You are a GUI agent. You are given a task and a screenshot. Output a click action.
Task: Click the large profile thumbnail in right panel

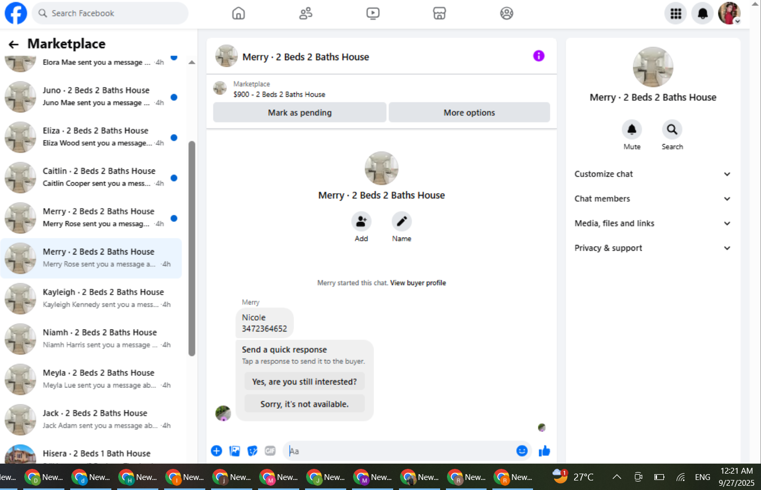[x=653, y=67]
